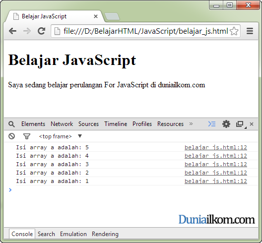Toggle the console drawer icon
Screen dimensions: 262x243
tap(212, 124)
